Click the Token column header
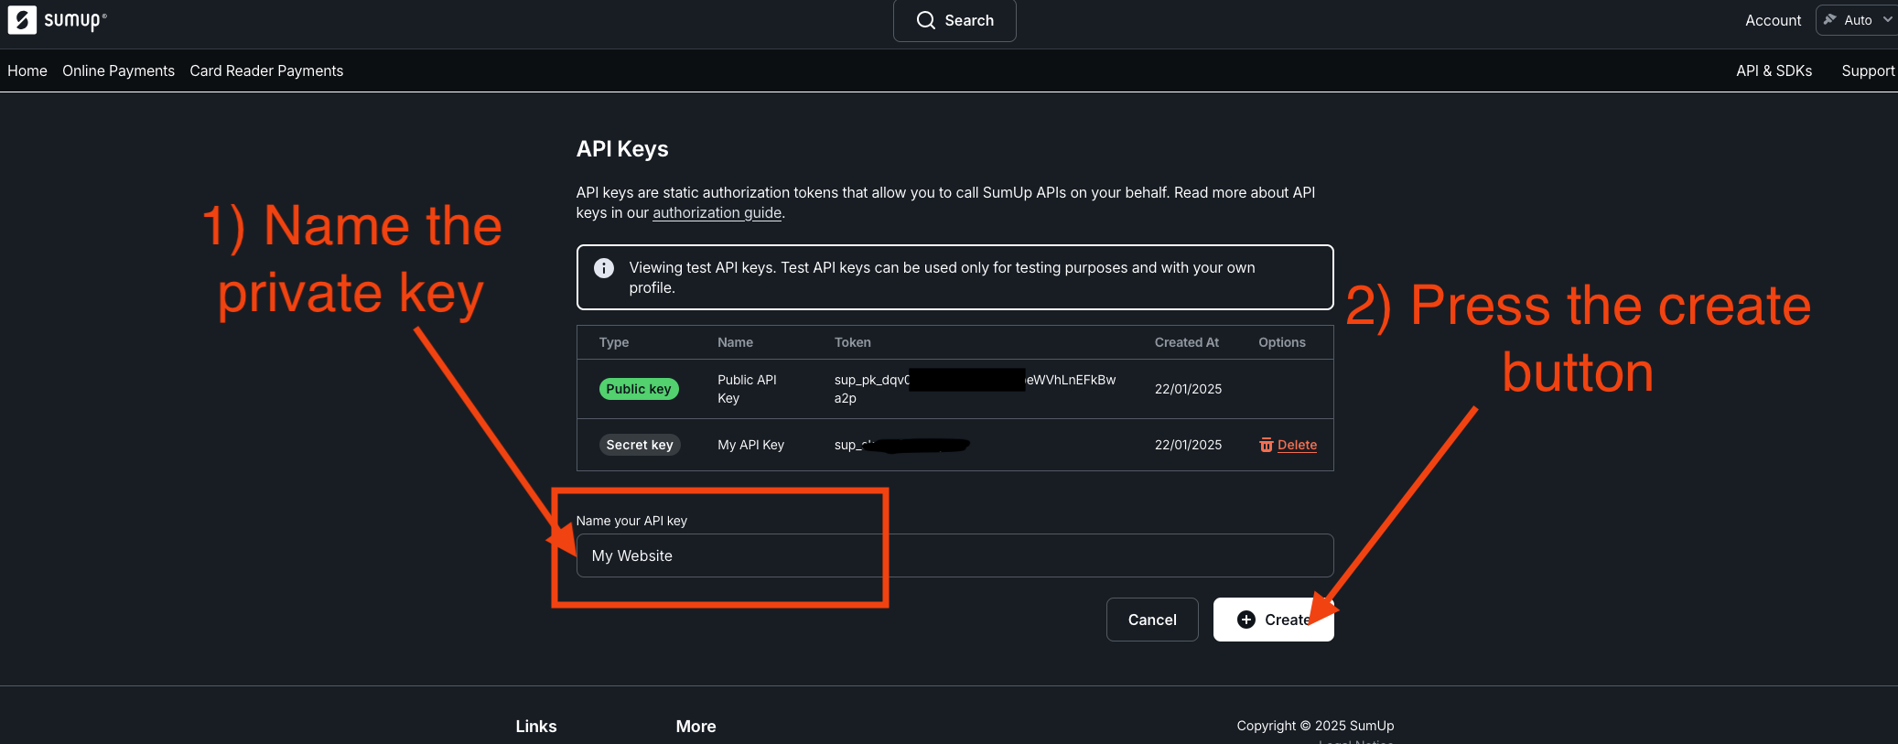The height and width of the screenshot is (744, 1898). (x=852, y=342)
